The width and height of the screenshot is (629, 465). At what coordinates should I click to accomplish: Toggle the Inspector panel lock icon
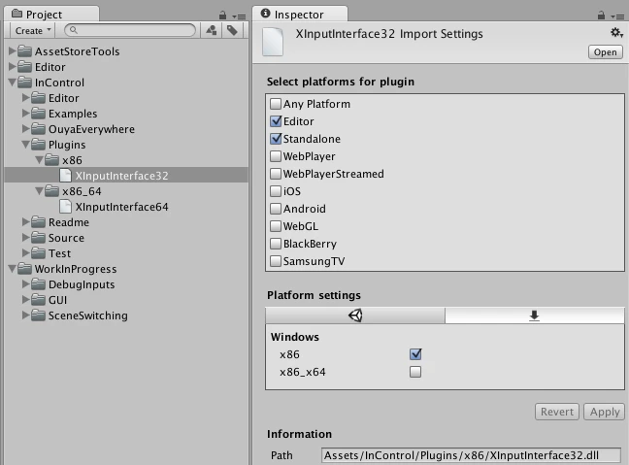coord(601,16)
